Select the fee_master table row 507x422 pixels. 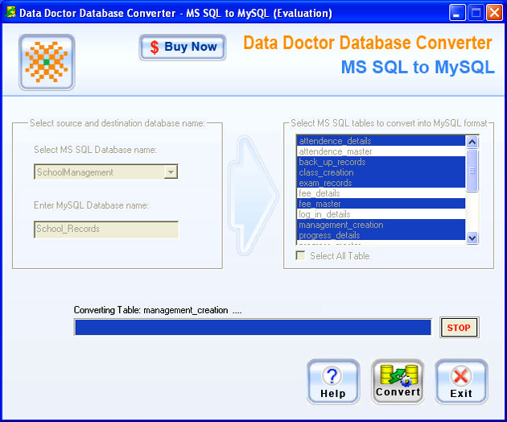coord(381,204)
